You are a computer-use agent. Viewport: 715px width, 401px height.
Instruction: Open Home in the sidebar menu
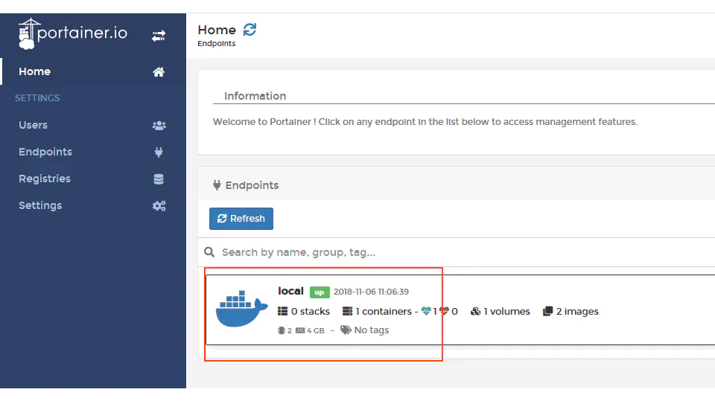(35, 72)
